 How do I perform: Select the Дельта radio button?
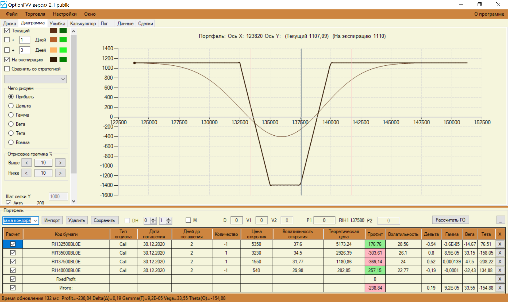coord(11,106)
